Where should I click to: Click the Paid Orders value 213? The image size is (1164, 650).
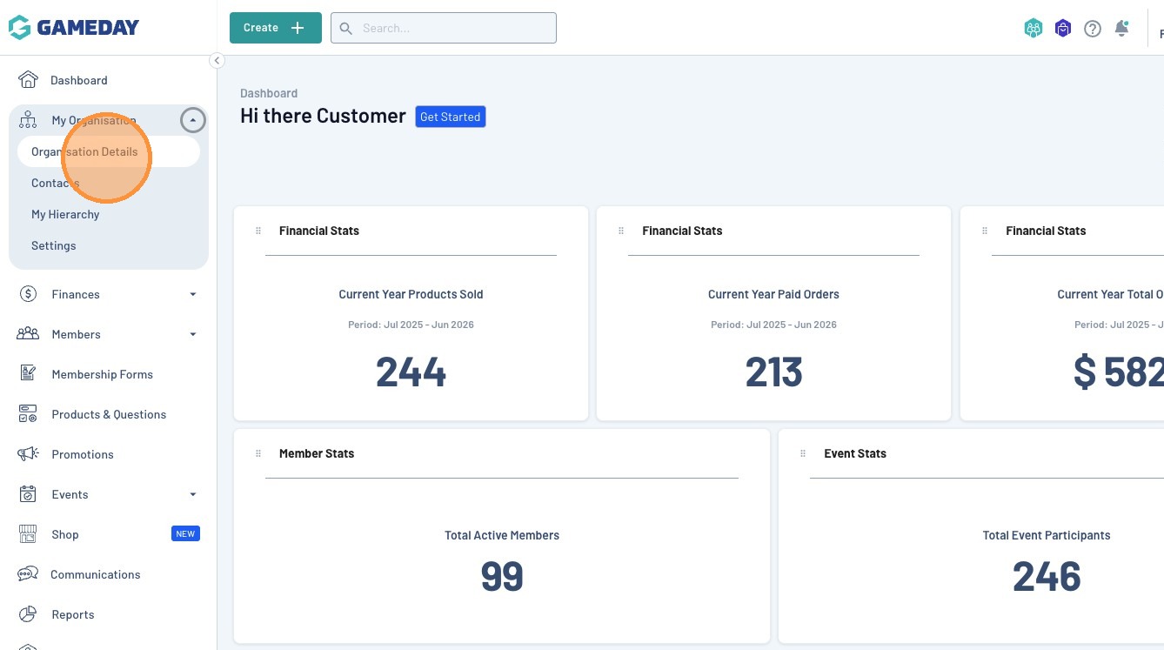click(x=773, y=372)
